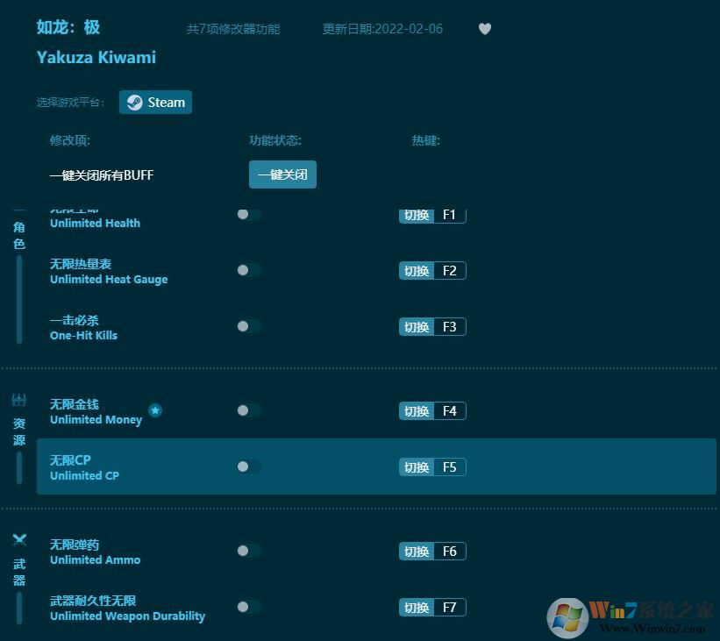Image resolution: width=720 pixels, height=641 pixels.
Task: Enable Unlimited Heat Gauge switch
Action: pyautogui.click(x=248, y=270)
